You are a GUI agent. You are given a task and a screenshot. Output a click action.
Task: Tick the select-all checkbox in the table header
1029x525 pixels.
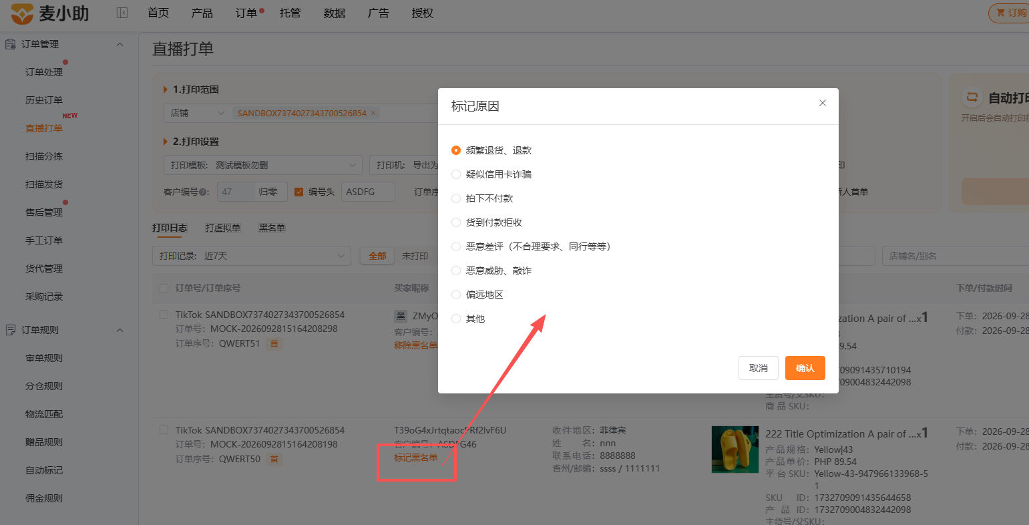(164, 288)
